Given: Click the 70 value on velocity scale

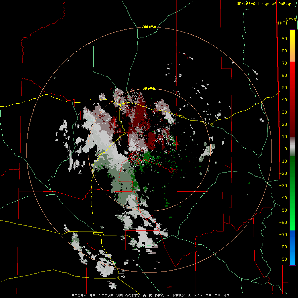Looking at the screenshot, I should (284, 63).
